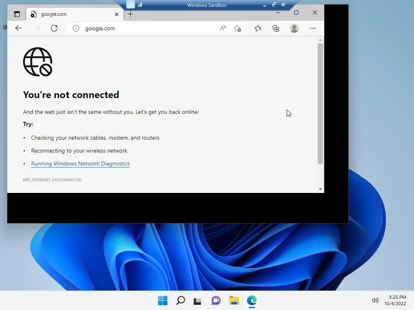
Task: Minimize the Windows Sandbox window
Action: (x=264, y=5)
